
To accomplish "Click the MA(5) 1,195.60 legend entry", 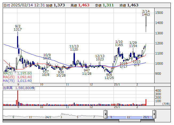I will [x=17, y=73].
